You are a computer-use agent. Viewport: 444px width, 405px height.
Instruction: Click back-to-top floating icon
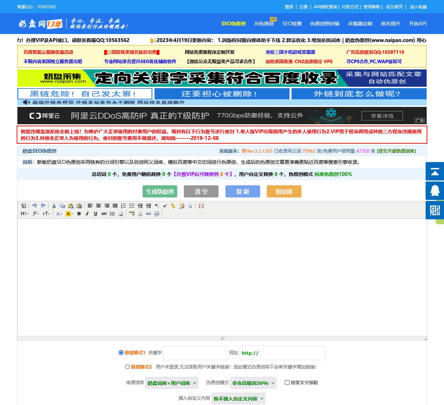click(435, 171)
